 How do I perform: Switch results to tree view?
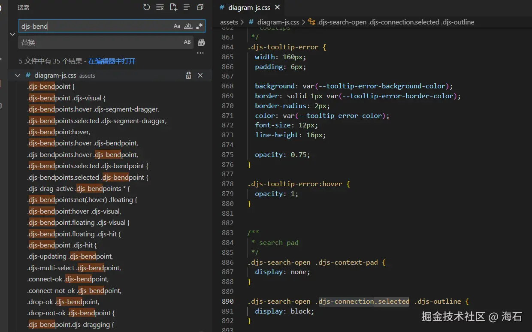tap(187, 7)
